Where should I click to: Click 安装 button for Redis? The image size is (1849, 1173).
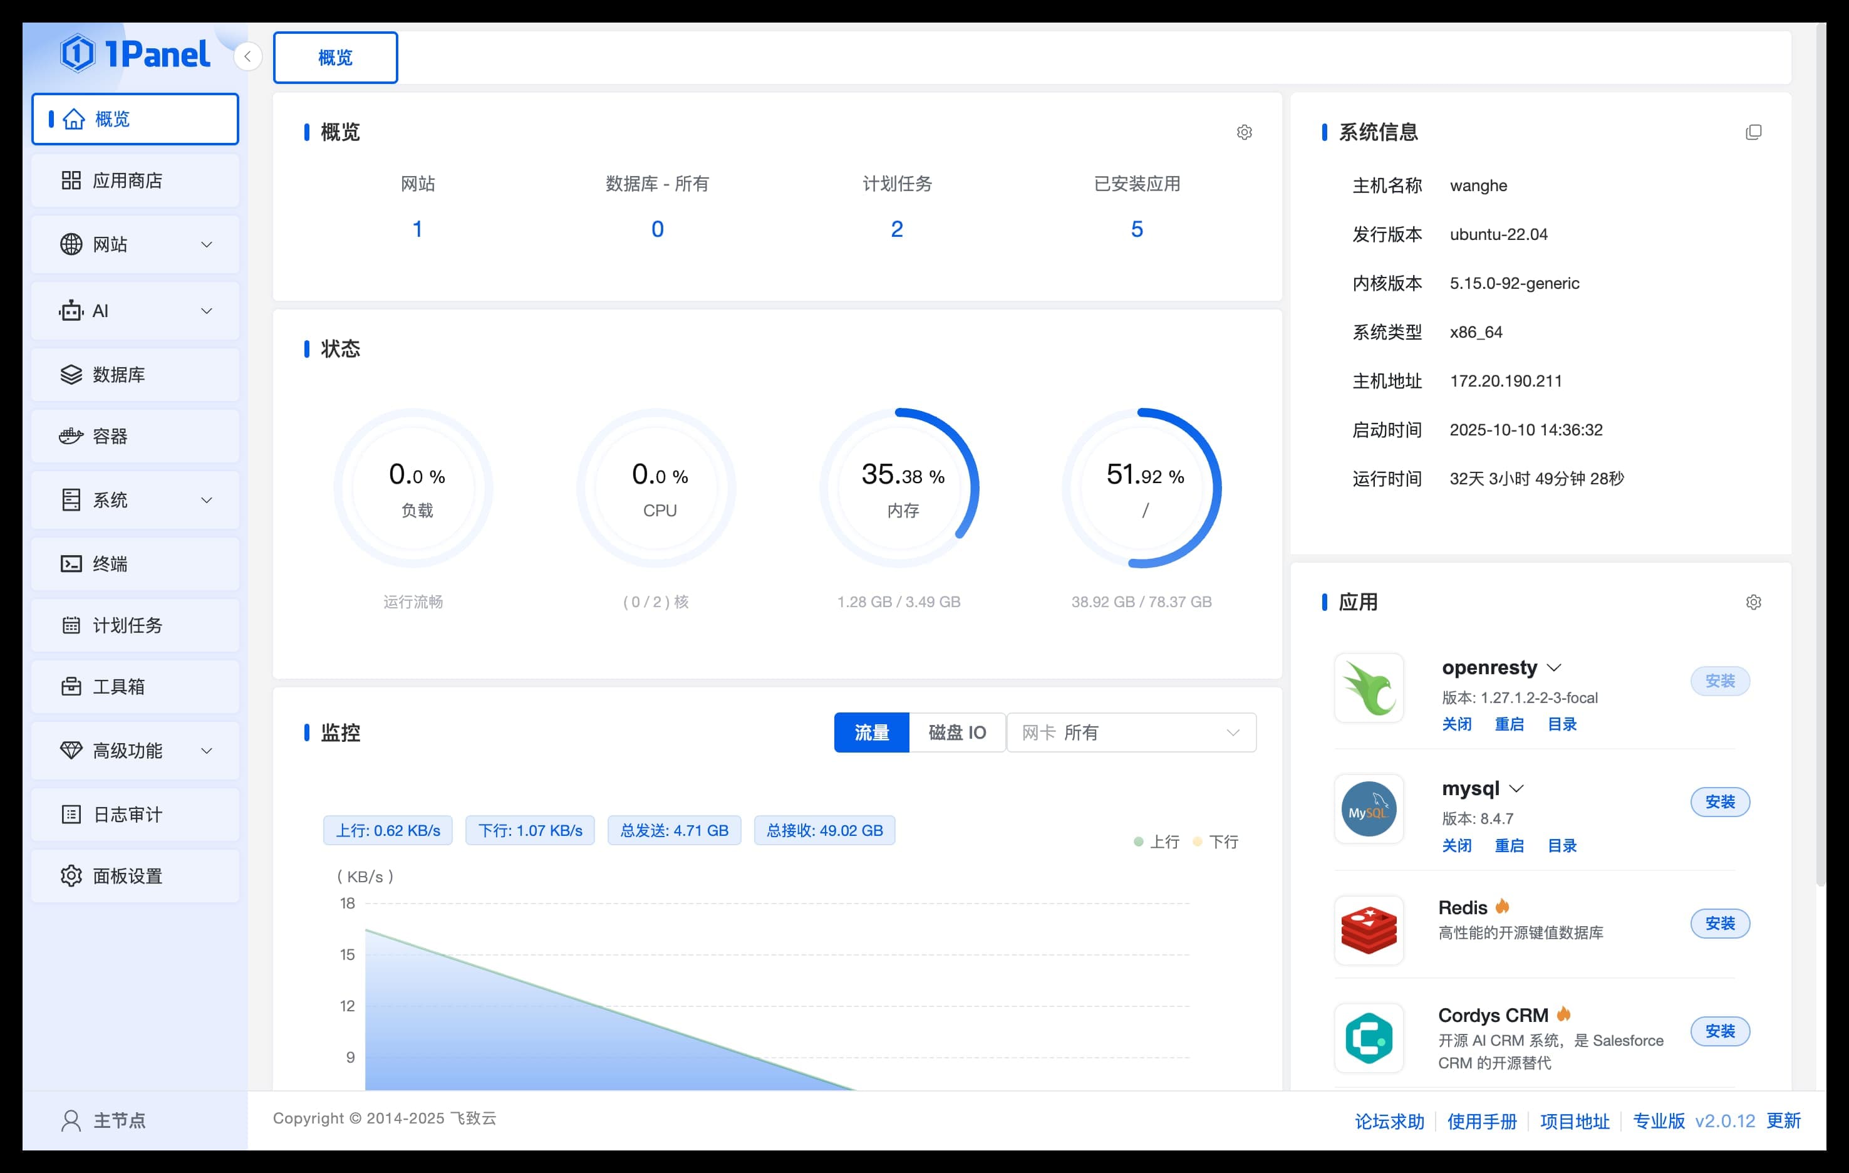1719,924
